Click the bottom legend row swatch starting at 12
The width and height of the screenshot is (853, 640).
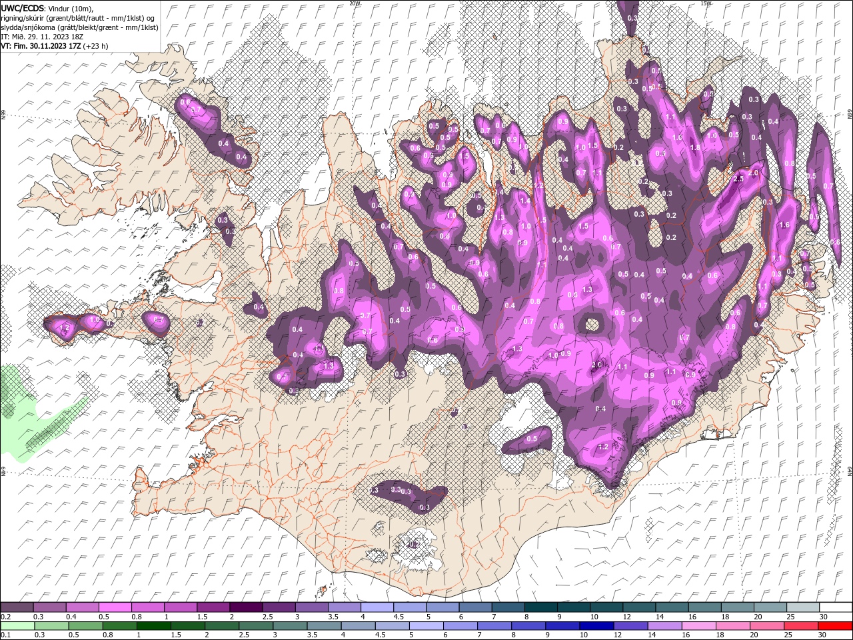tap(630, 625)
